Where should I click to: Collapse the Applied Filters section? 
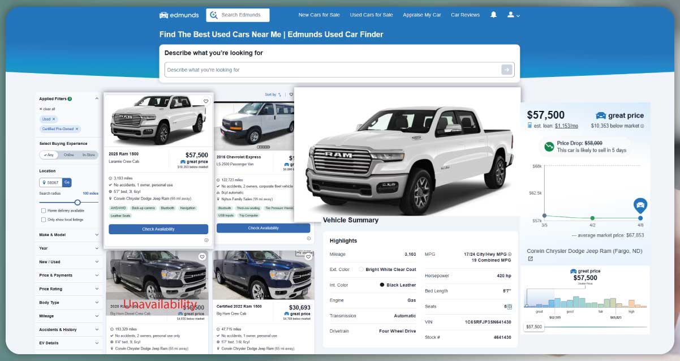[x=97, y=98]
